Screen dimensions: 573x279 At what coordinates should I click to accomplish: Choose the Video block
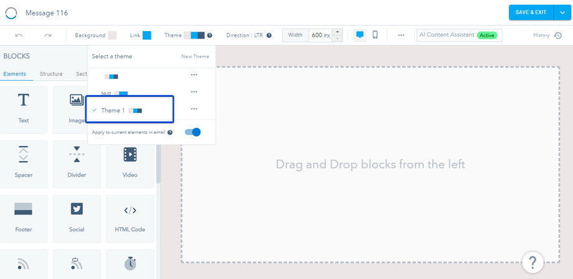(130, 165)
